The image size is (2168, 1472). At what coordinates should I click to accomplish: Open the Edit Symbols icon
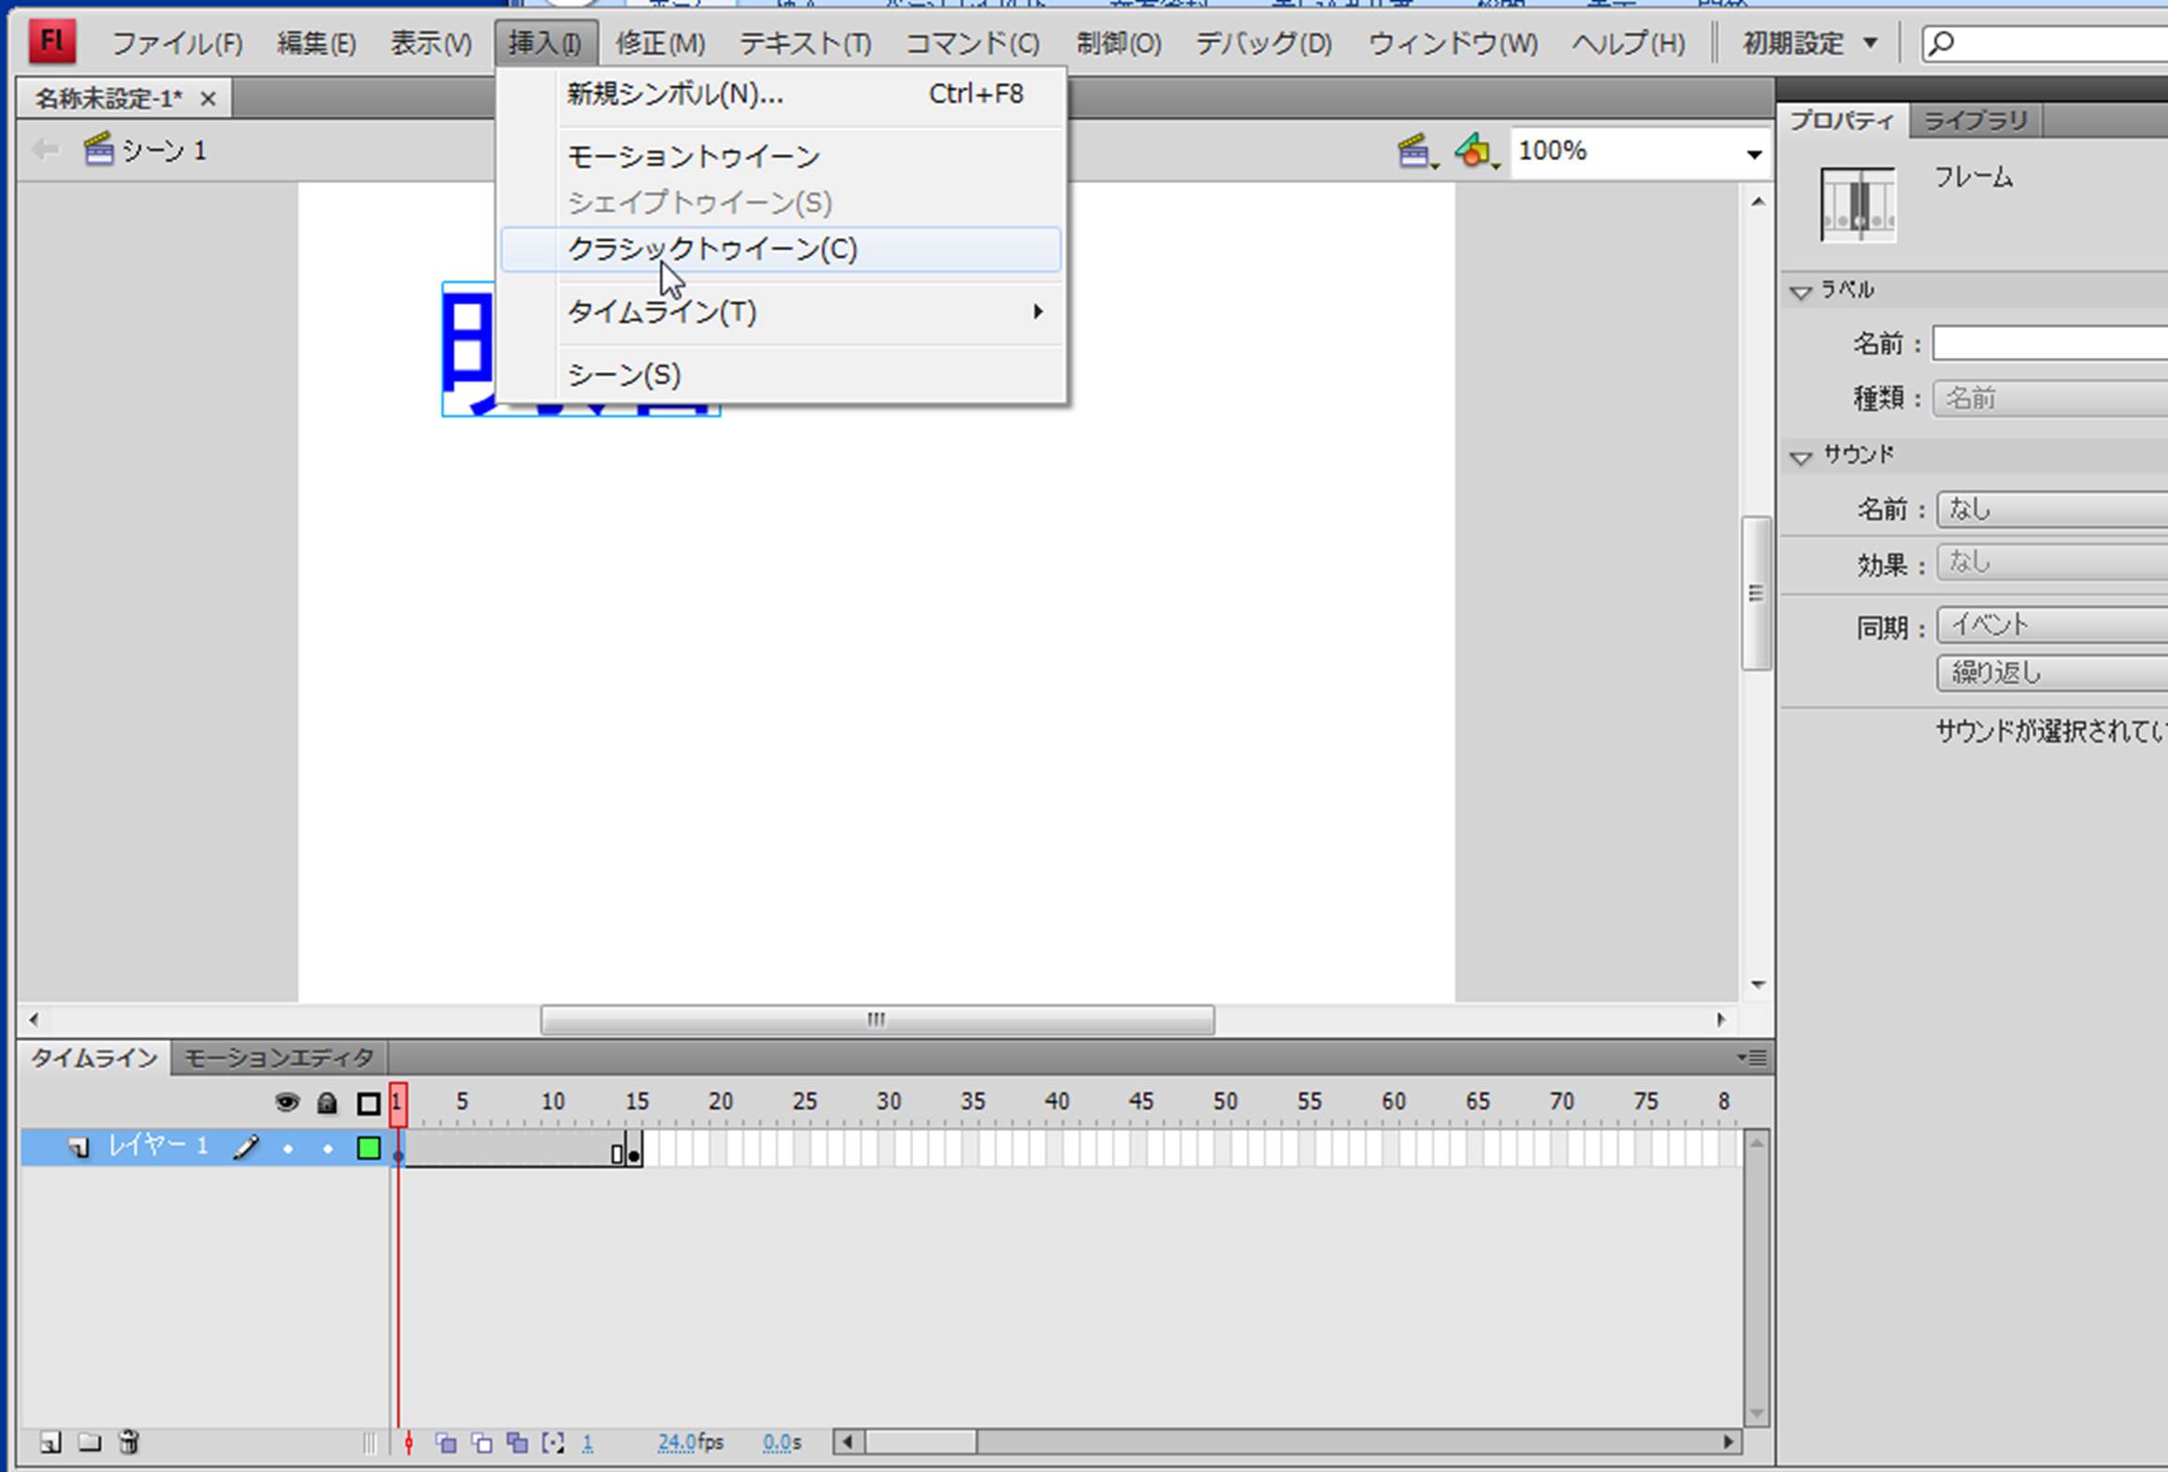click(1475, 150)
